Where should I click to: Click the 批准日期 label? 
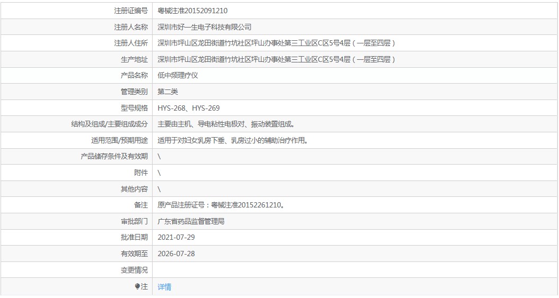(x=134, y=238)
